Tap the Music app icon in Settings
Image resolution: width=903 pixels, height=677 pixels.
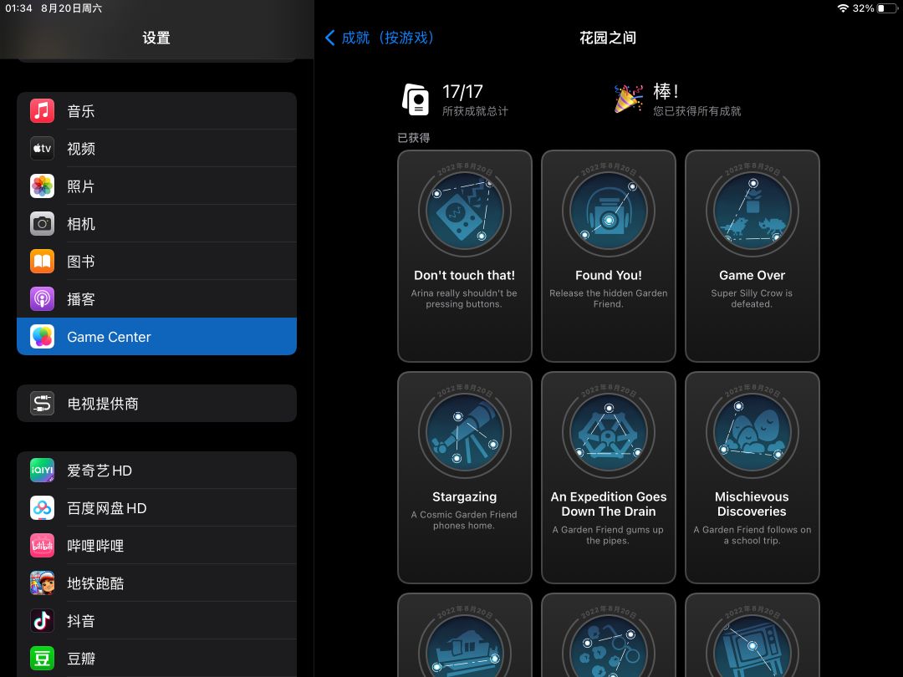pyautogui.click(x=42, y=110)
